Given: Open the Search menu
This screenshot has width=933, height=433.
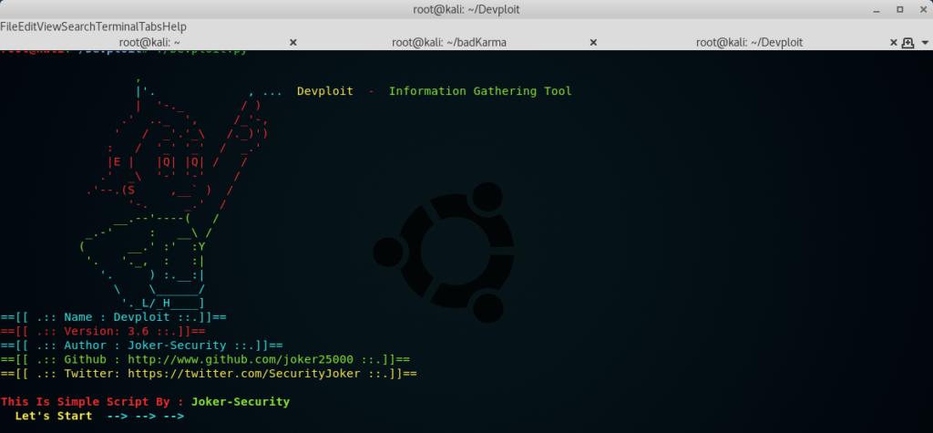Looking at the screenshot, I should [x=78, y=26].
